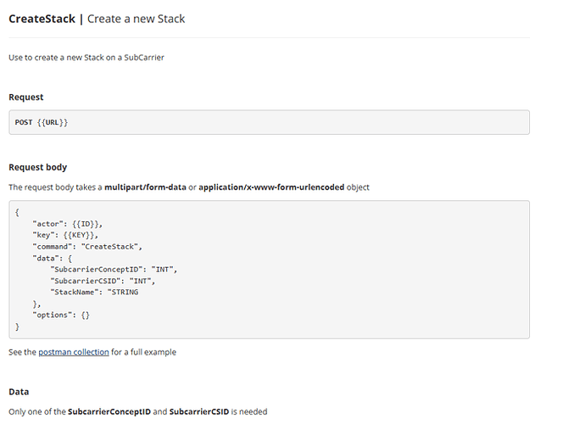Click the 'Create a new Stack' subtitle
Viewport: 579px width, 424px height.
tap(136, 19)
